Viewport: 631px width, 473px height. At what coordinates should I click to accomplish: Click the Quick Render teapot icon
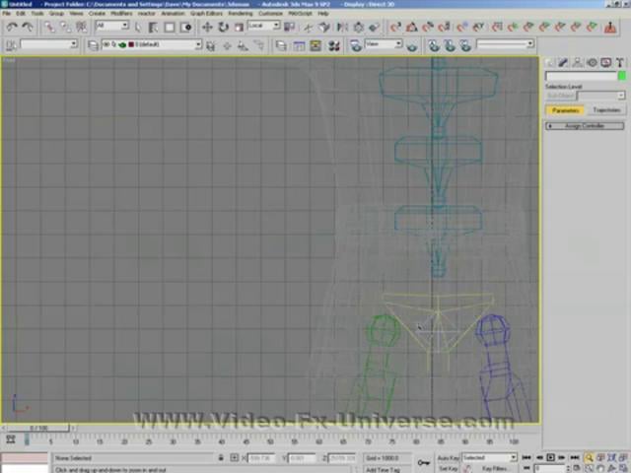(x=412, y=46)
